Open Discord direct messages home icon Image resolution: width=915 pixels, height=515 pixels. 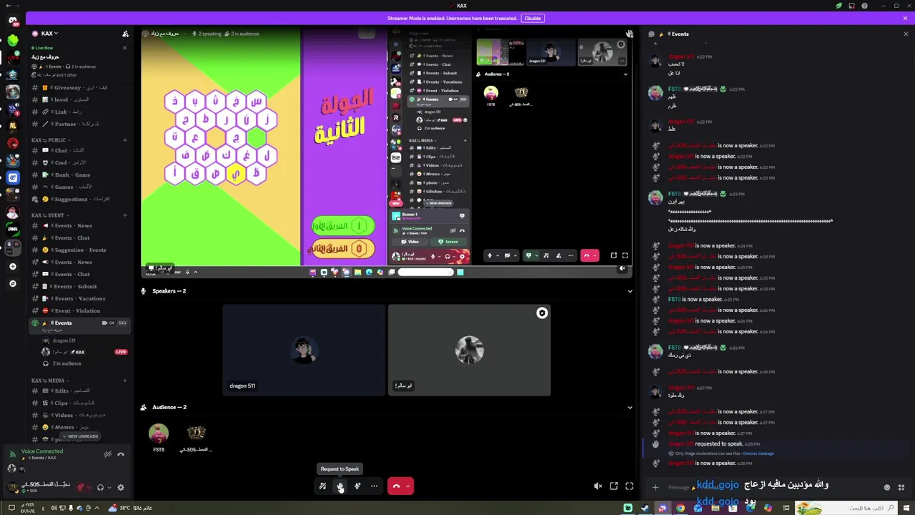13,21
